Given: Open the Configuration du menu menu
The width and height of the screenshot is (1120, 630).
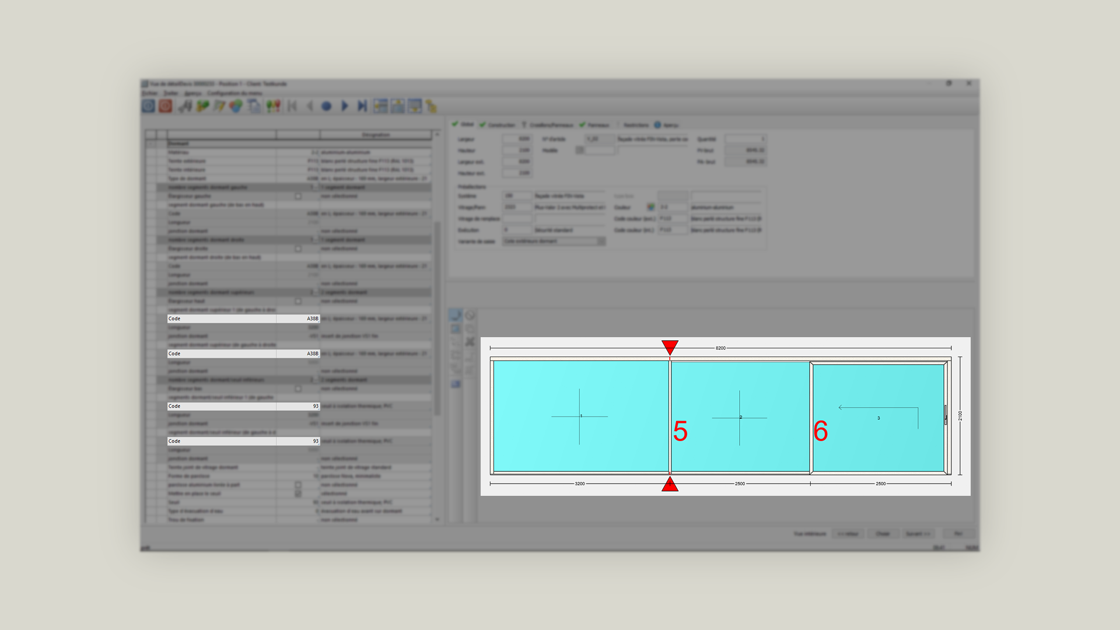Looking at the screenshot, I should point(235,93).
